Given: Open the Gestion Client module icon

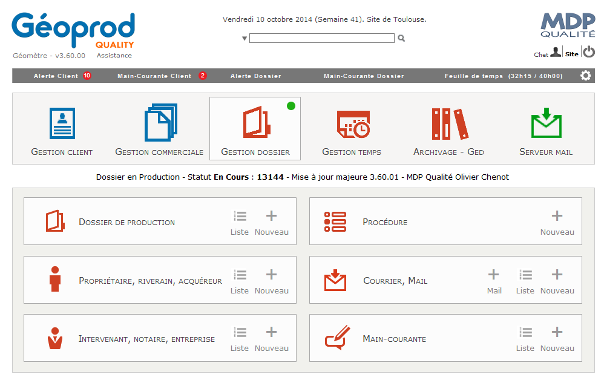Looking at the screenshot, I should pyautogui.click(x=62, y=123).
